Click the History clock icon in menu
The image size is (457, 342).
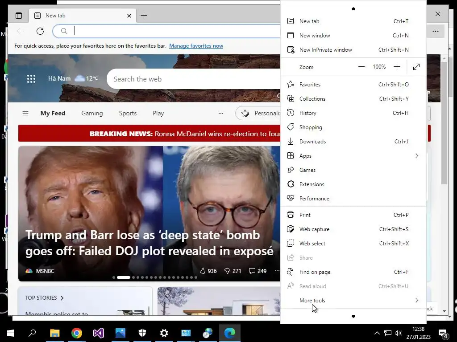point(290,113)
